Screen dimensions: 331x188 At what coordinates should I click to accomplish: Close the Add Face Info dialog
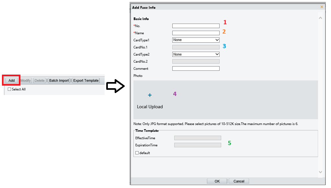coord(321,7)
